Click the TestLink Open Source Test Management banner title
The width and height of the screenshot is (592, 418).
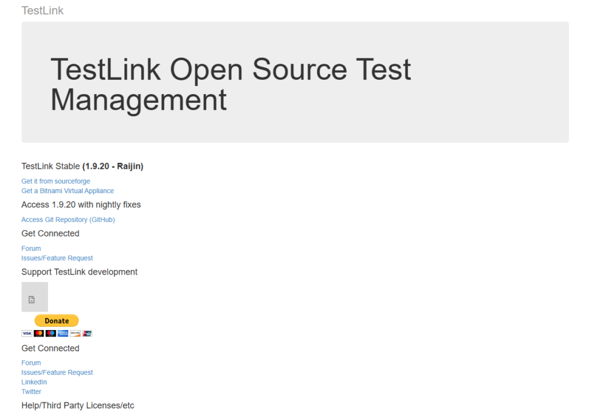[x=230, y=84]
